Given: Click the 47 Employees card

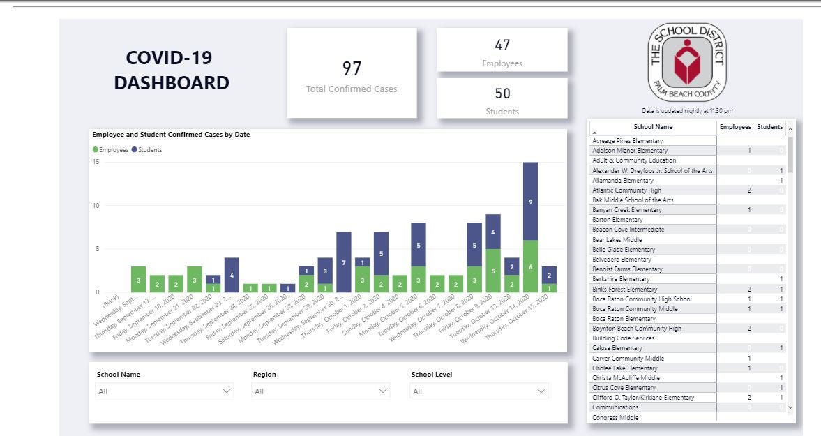Looking at the screenshot, I should click(x=502, y=50).
